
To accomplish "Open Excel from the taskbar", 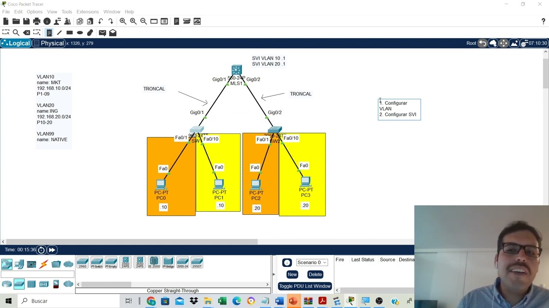I will pos(222,301).
